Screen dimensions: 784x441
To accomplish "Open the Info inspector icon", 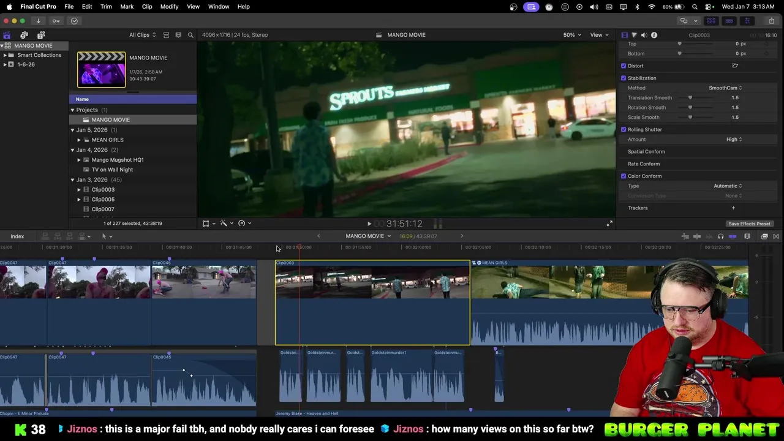I will pyautogui.click(x=654, y=35).
